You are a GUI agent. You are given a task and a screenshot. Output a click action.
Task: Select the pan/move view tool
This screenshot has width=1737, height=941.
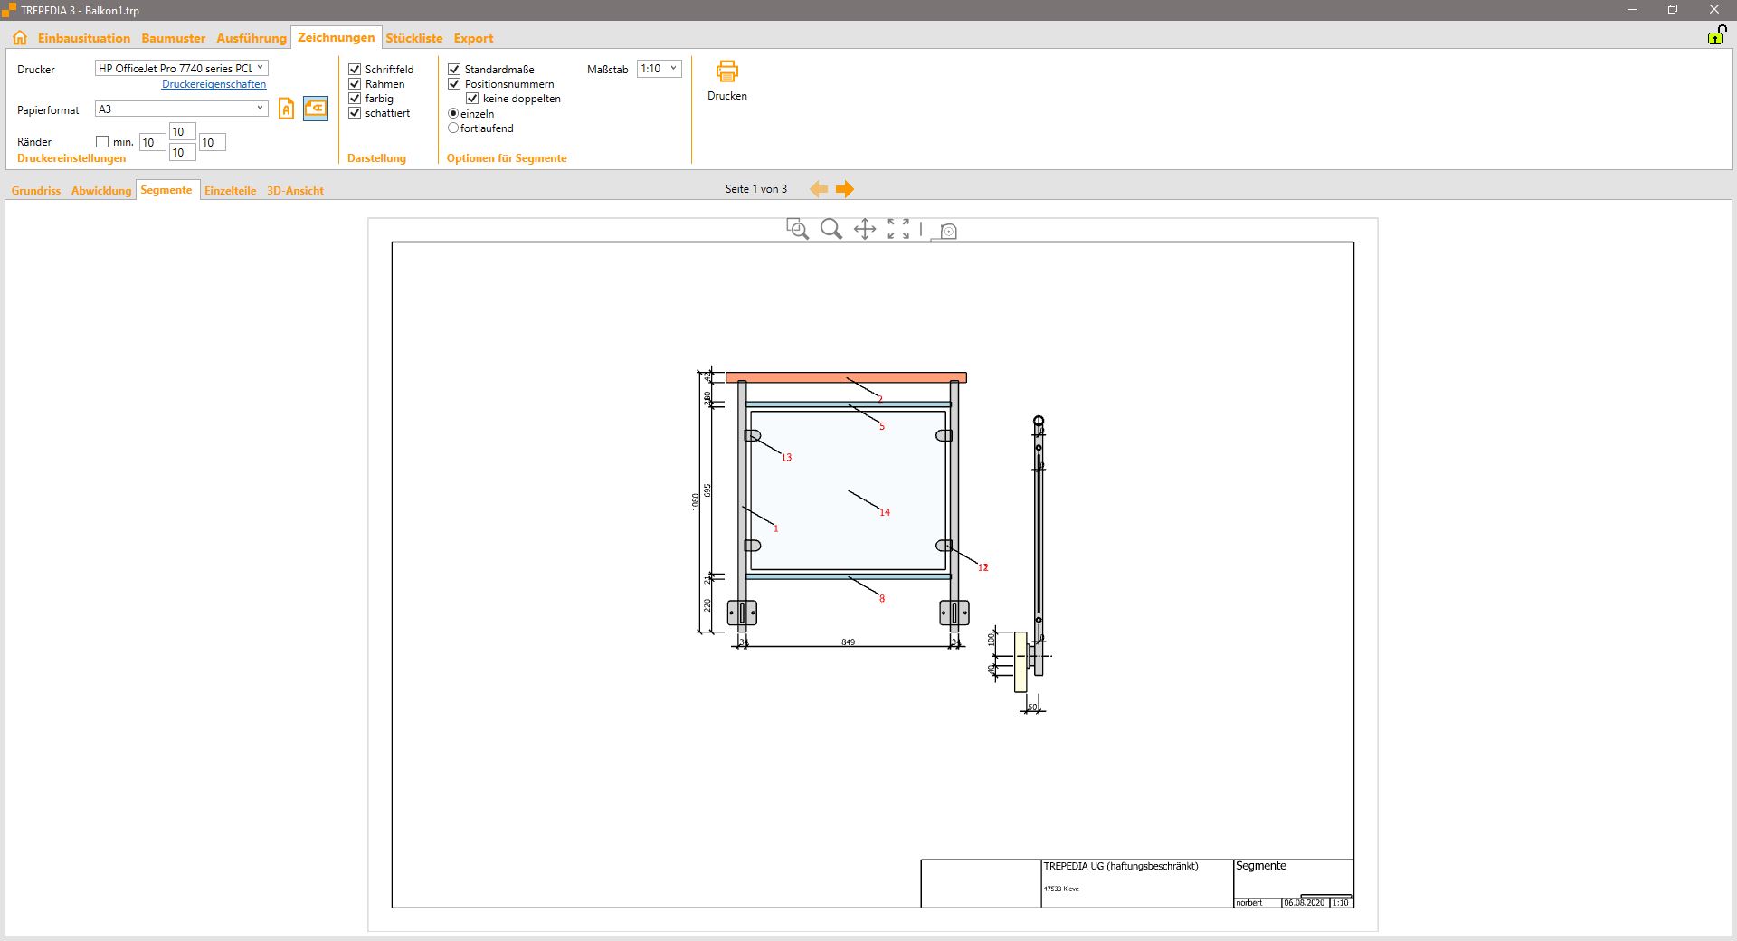(865, 230)
